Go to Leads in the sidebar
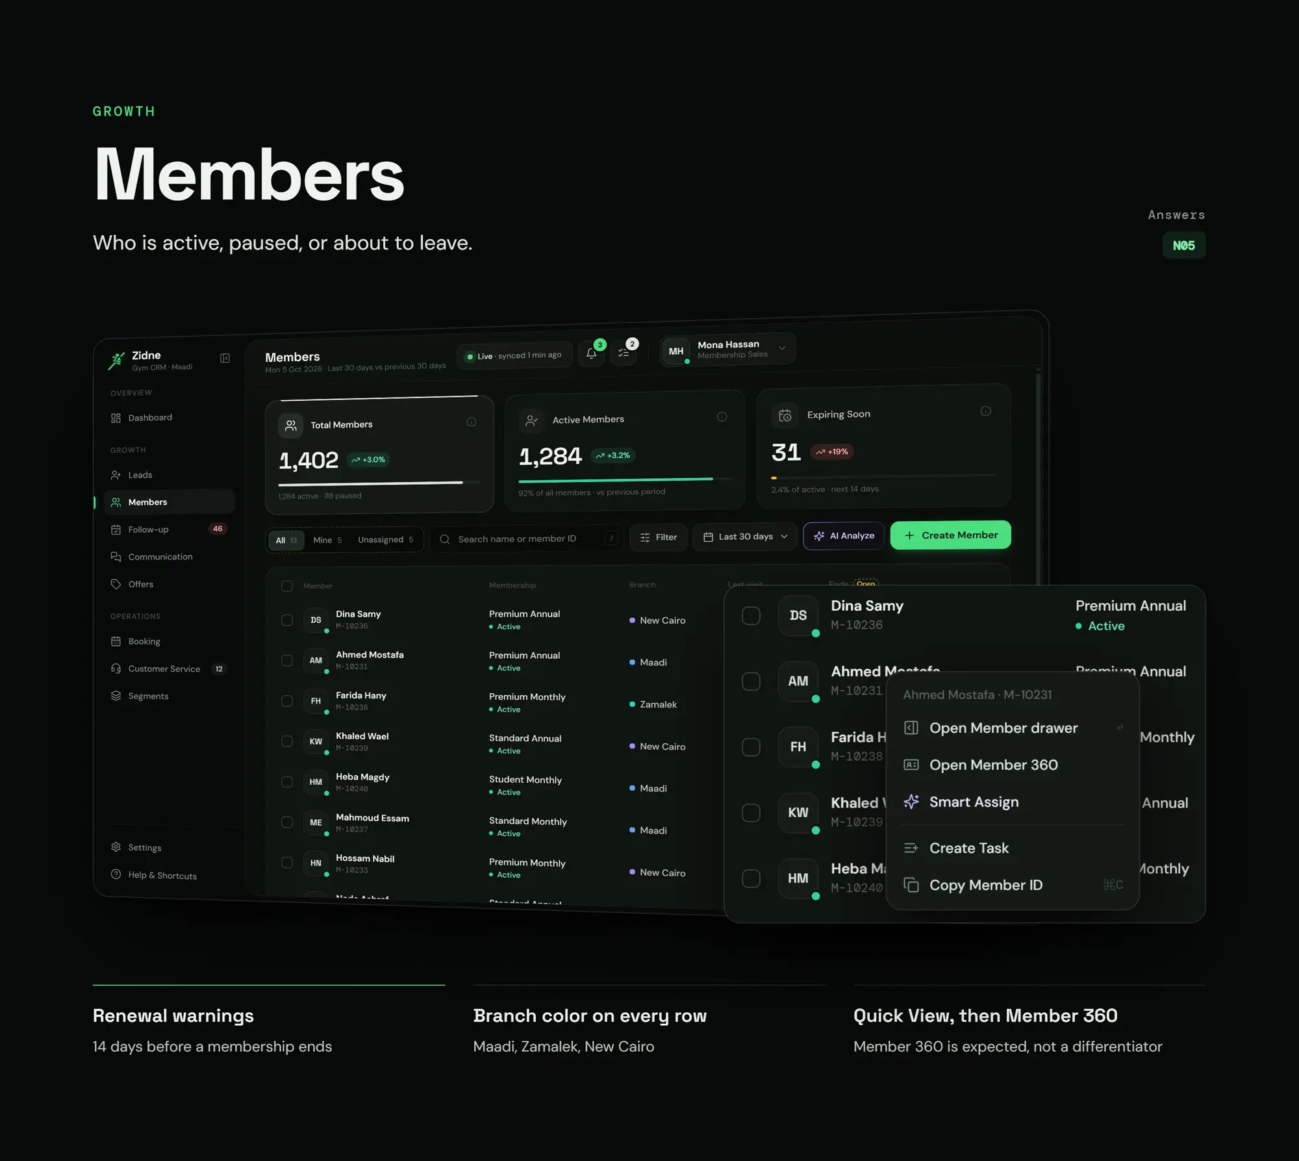 pos(169,475)
